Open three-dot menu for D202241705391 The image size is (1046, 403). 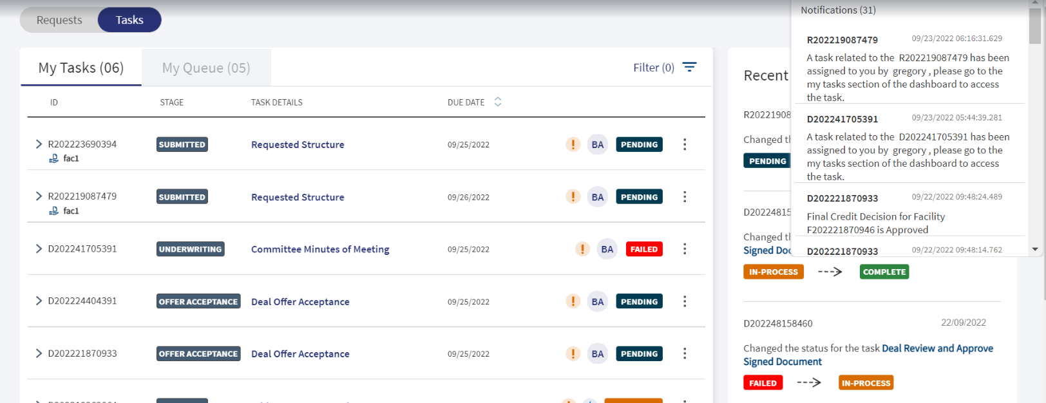(x=685, y=248)
